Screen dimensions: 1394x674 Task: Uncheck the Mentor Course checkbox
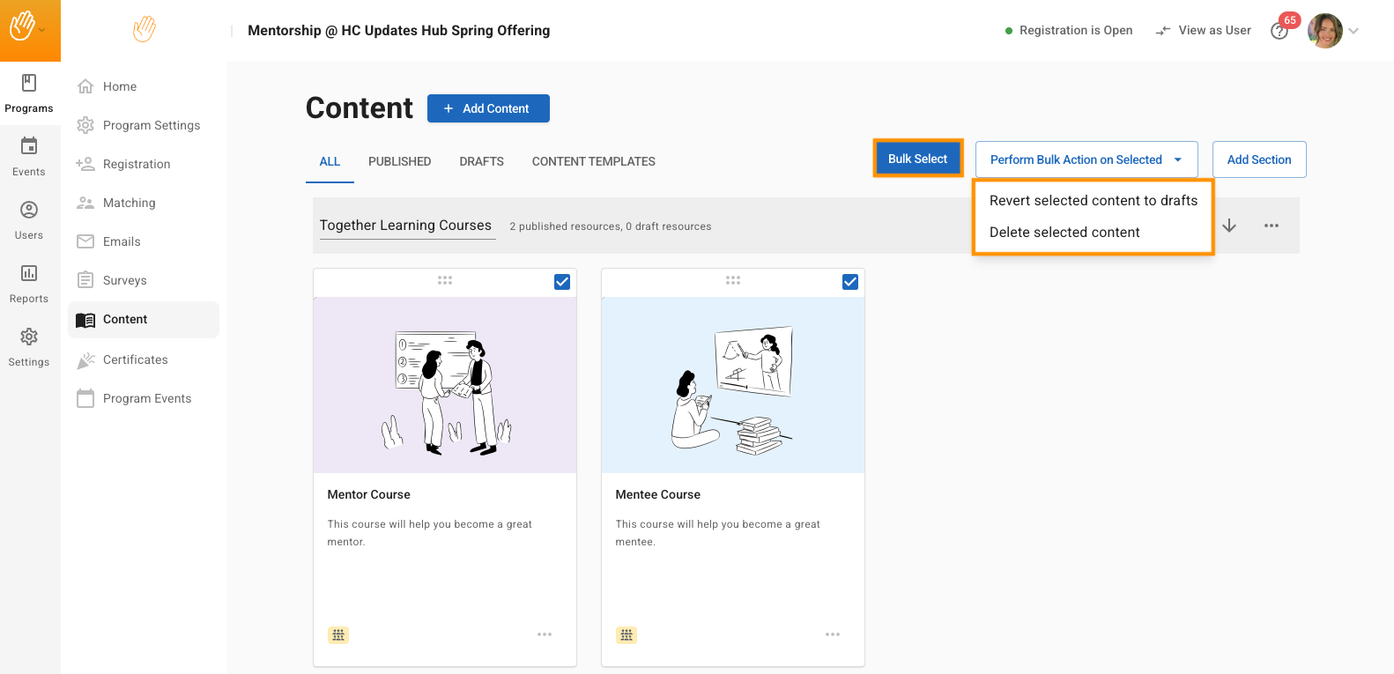pos(562,282)
